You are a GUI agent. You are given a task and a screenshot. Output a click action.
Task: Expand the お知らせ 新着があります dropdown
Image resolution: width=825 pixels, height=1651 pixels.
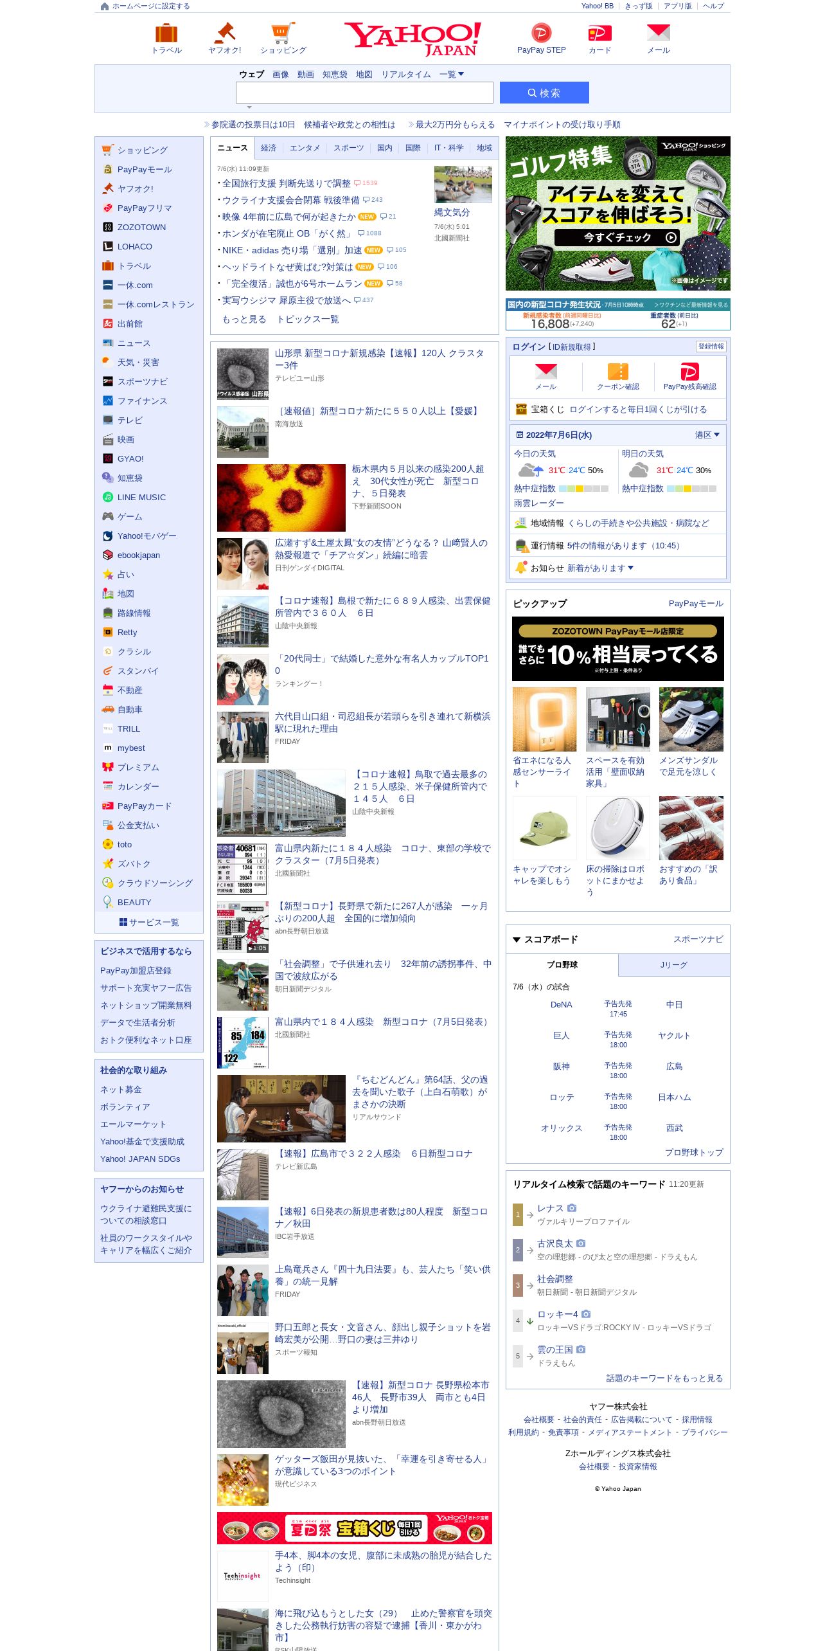600,568
